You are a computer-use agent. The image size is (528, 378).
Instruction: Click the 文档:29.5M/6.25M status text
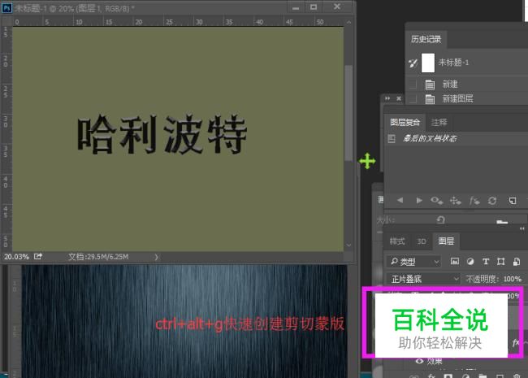coord(98,257)
